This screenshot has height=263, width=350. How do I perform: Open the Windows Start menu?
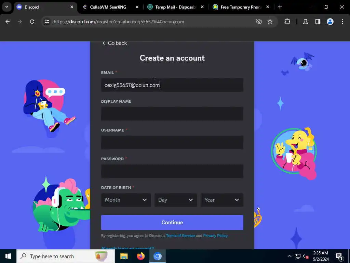click(8, 256)
